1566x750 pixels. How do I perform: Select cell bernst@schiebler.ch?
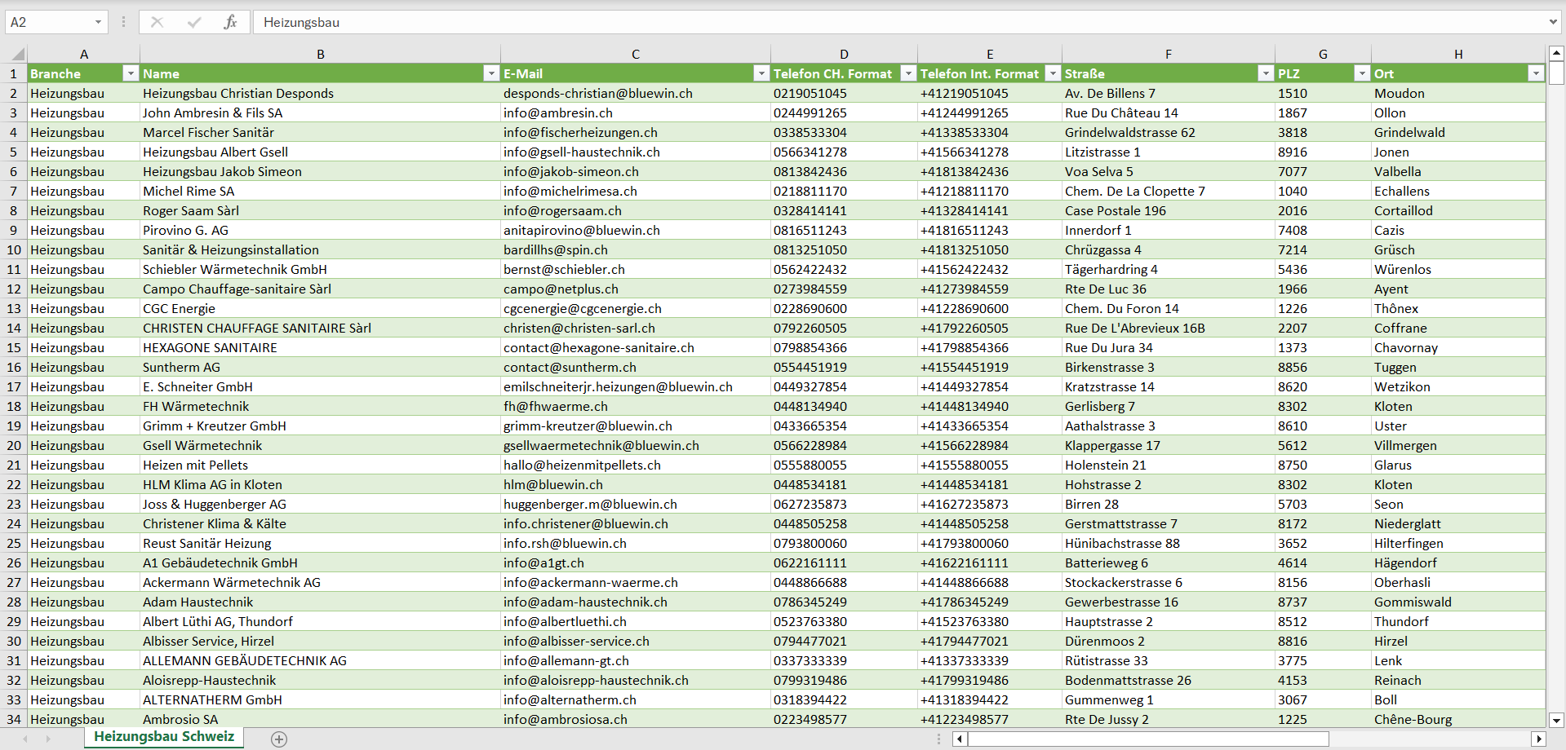[x=636, y=269]
